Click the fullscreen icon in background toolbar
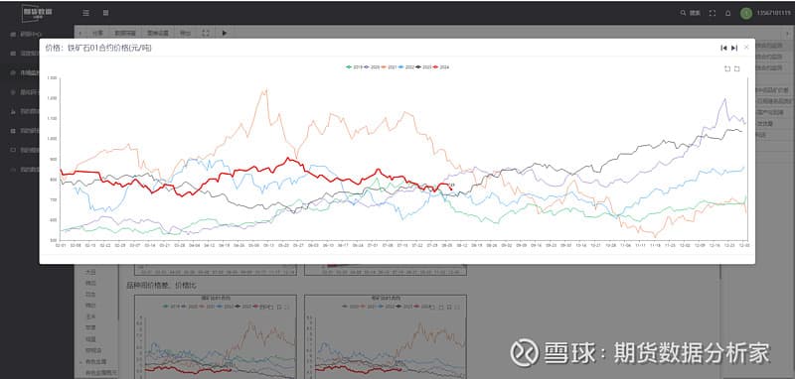Viewport: 795px width, 379px height. pos(206,33)
